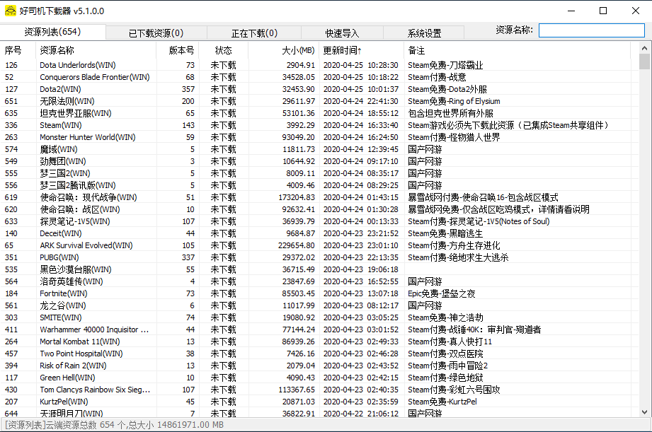Viewport: 652px width, 432px height.
Task: Sort by 更新时间 column header
Action: 361,51
